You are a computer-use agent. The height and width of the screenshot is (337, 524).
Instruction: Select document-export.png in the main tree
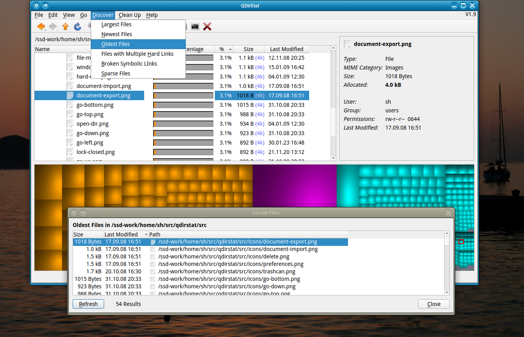click(x=103, y=95)
